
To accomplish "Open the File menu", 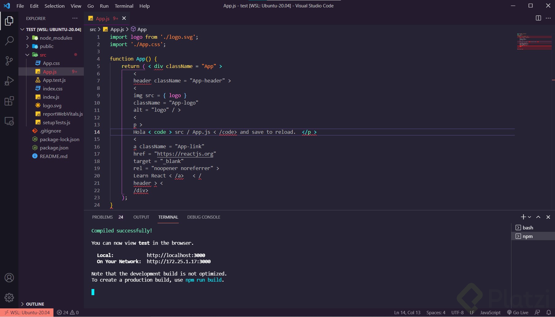I will point(20,6).
